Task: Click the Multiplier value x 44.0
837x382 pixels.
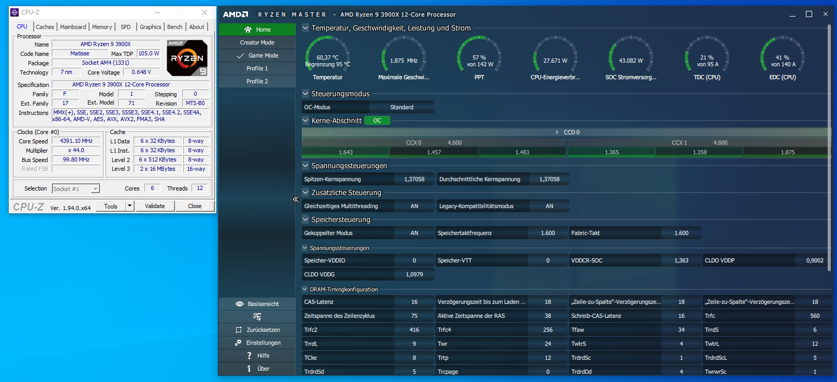Action: 76,150
